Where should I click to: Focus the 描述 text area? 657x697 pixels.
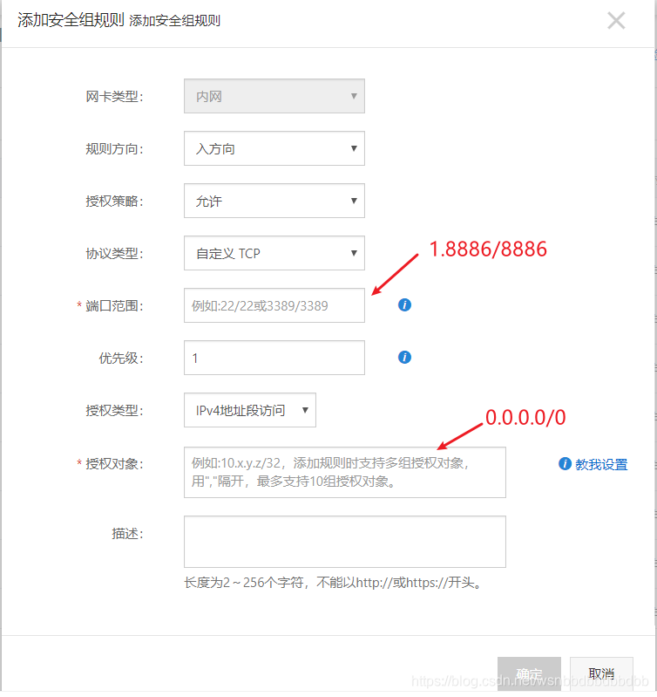click(345, 542)
